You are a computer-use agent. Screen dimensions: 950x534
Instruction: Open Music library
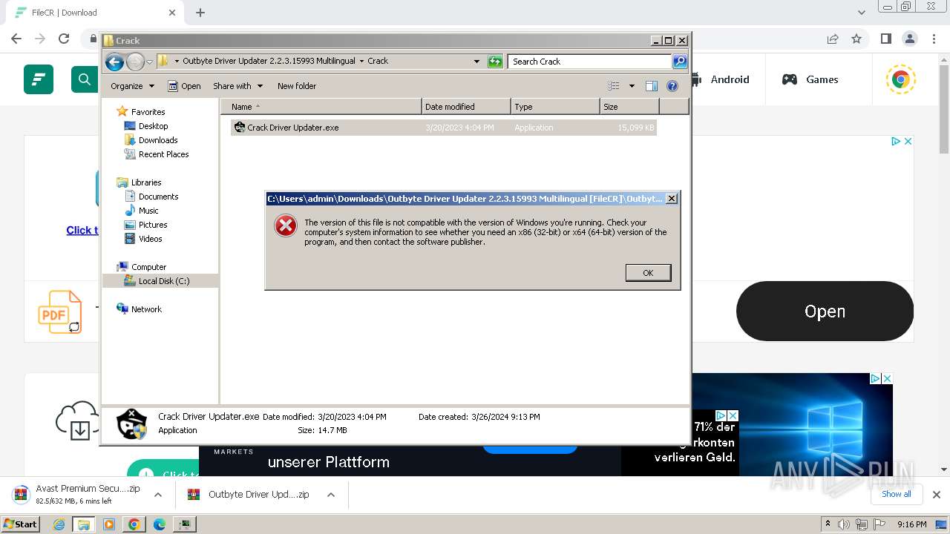(x=148, y=211)
